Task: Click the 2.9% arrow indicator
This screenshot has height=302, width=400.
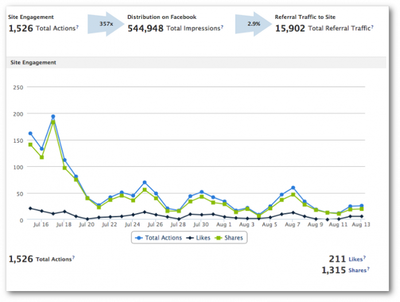Action: [254, 24]
